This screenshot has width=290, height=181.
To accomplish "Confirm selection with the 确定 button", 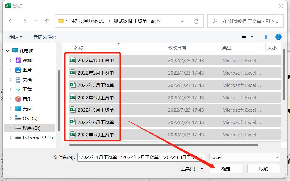I will tap(226, 169).
